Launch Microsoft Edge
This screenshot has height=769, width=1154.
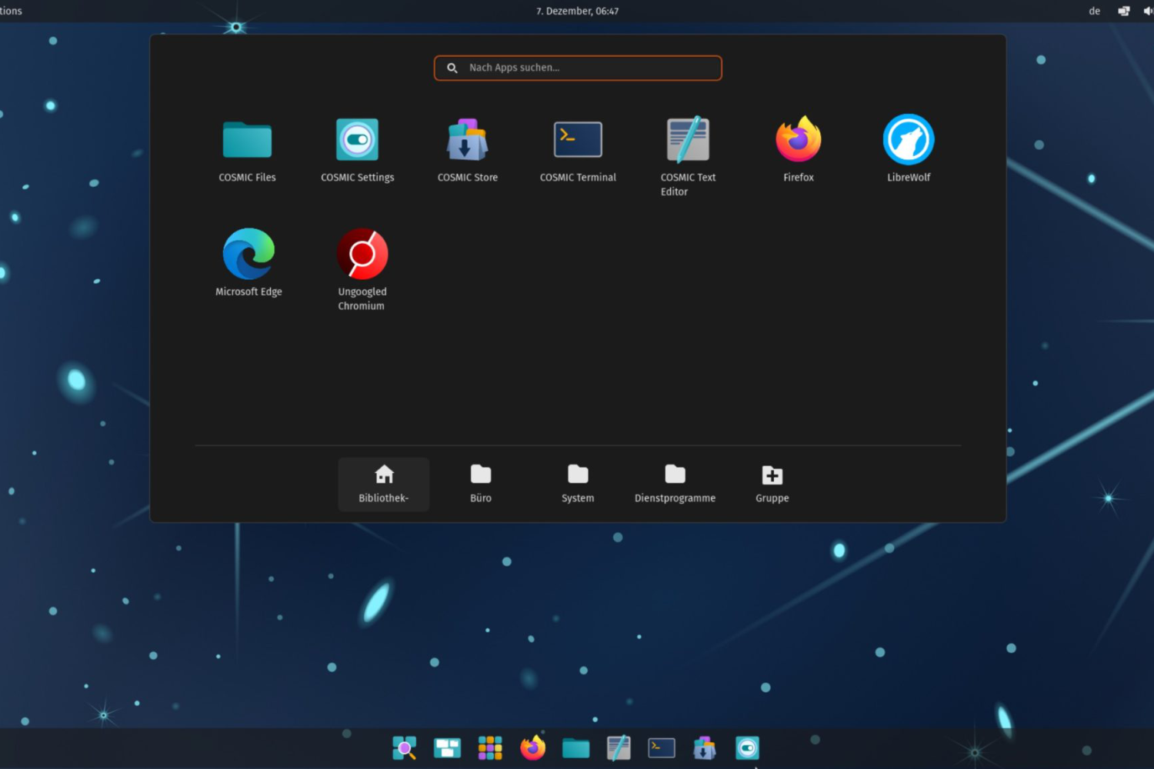(x=248, y=264)
